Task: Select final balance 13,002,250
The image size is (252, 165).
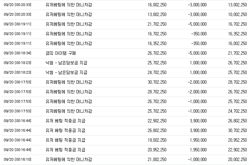Action: (x=237, y=5)
